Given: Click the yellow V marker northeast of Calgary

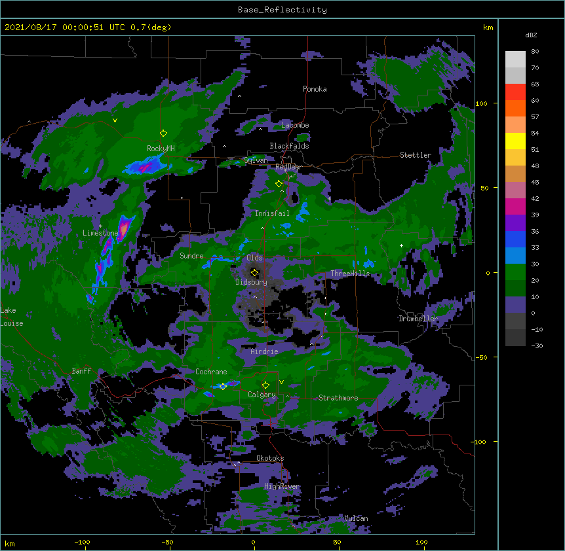Looking at the screenshot, I should click(281, 382).
